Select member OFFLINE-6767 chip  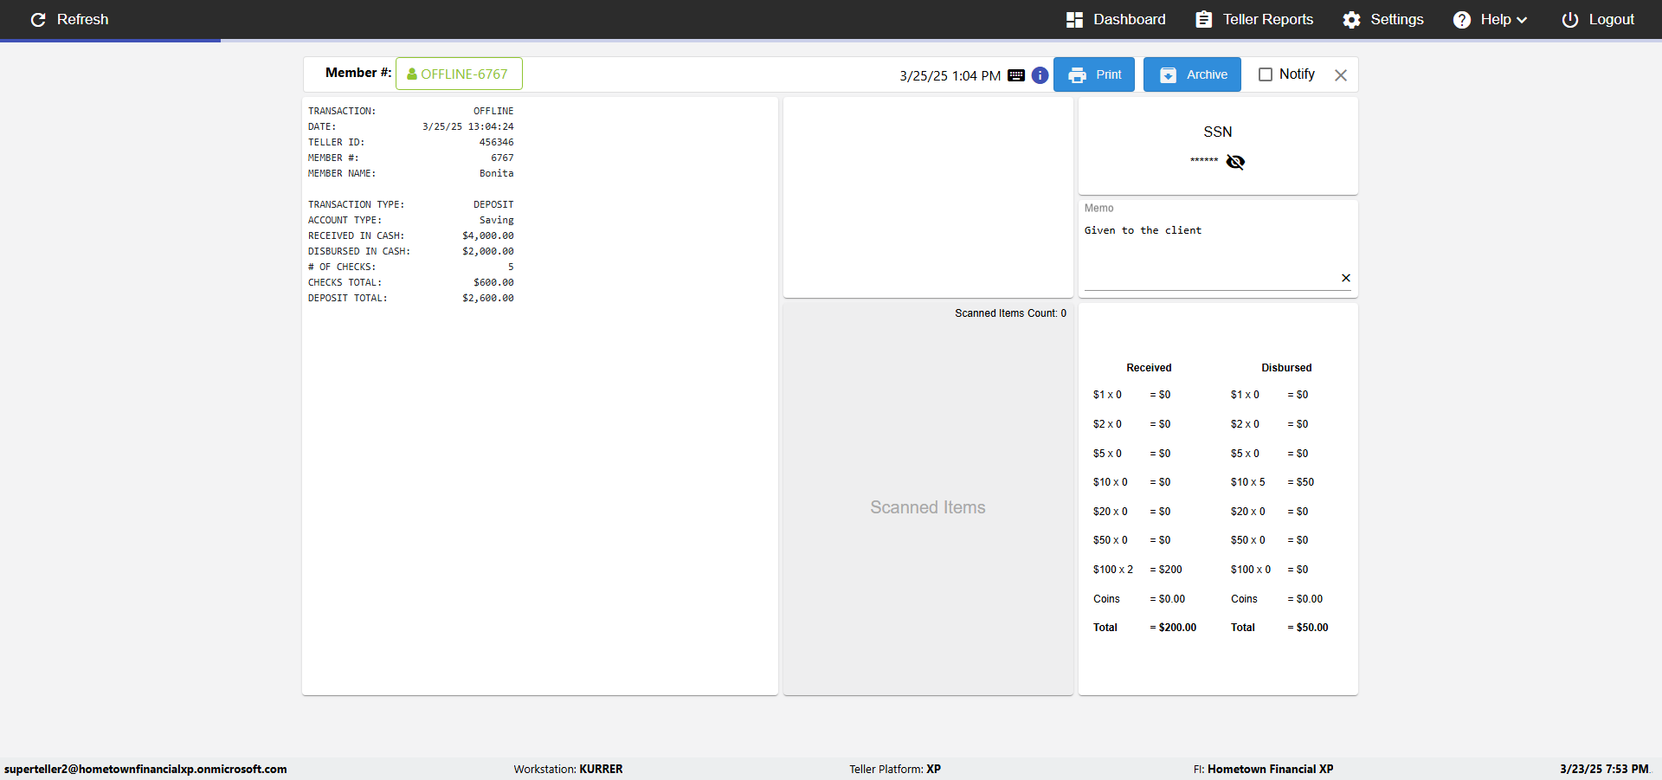[459, 74]
